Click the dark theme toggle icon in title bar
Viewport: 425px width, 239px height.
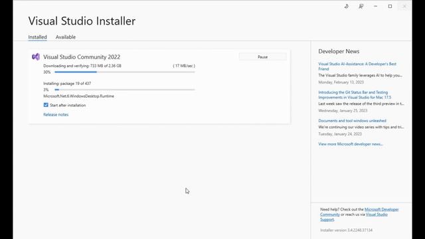pyautogui.click(x=346, y=6)
